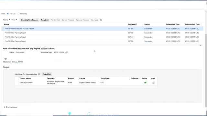
Task: Select the Hierarchy view radio button
Action: coord(18,14)
